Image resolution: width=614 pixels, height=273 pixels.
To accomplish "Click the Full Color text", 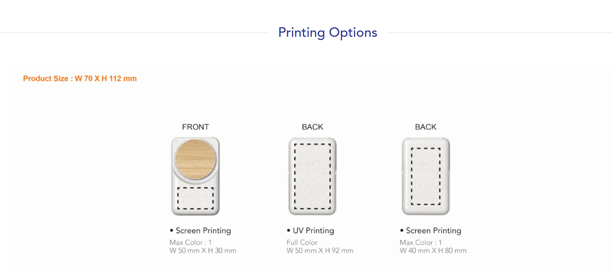I will pos(302,243).
